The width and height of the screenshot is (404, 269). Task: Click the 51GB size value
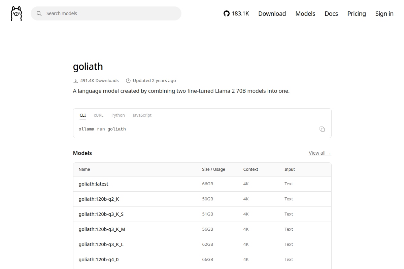coord(207,214)
